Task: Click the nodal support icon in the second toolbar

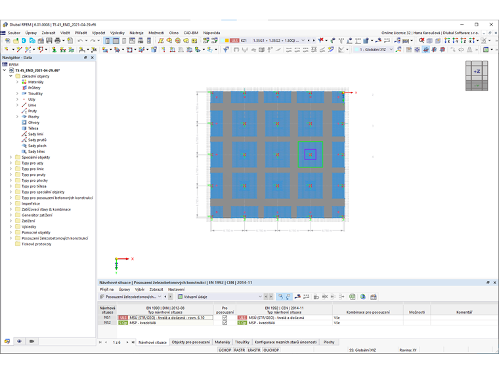Action: point(54,49)
